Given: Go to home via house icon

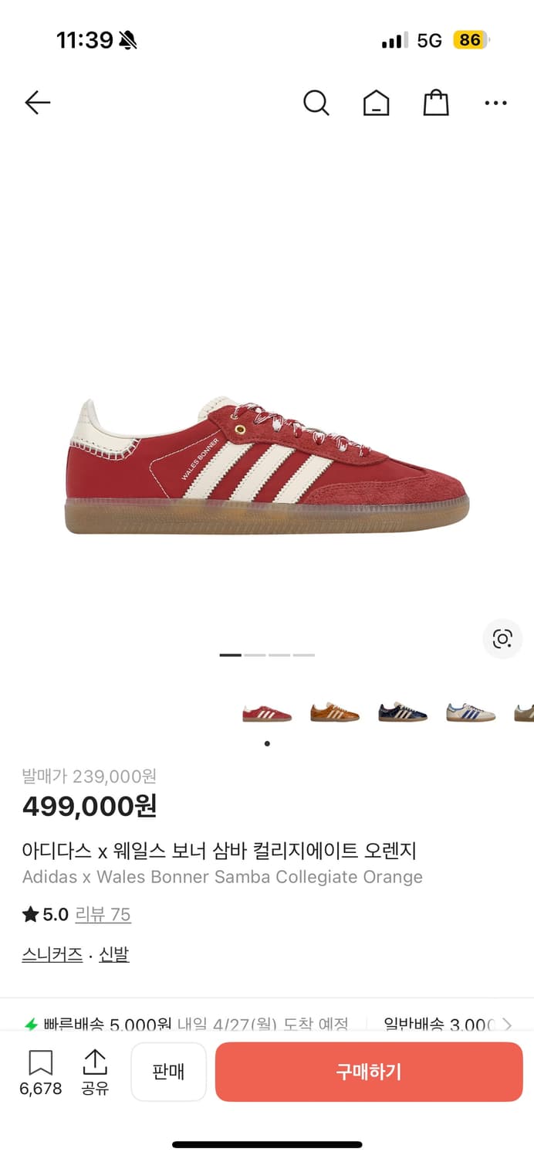Looking at the screenshot, I should click(376, 103).
